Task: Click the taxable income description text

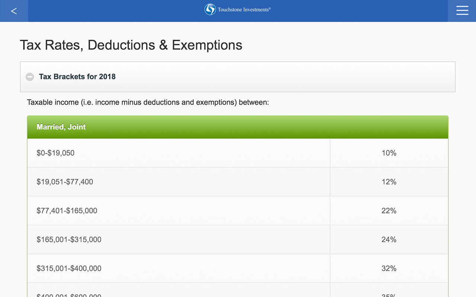Action: (148, 102)
